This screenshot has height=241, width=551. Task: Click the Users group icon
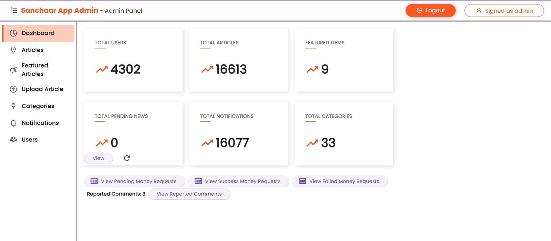click(x=13, y=140)
